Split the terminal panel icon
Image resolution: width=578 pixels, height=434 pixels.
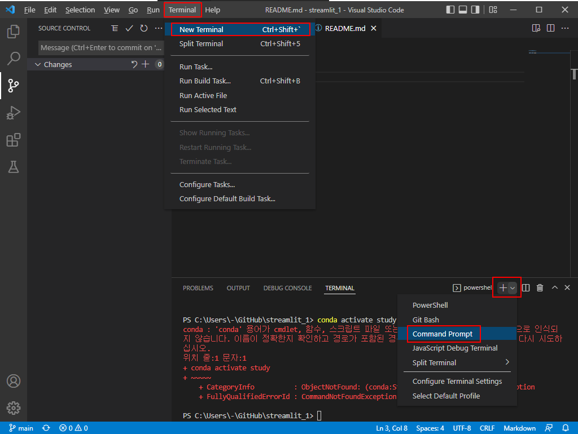(x=526, y=288)
